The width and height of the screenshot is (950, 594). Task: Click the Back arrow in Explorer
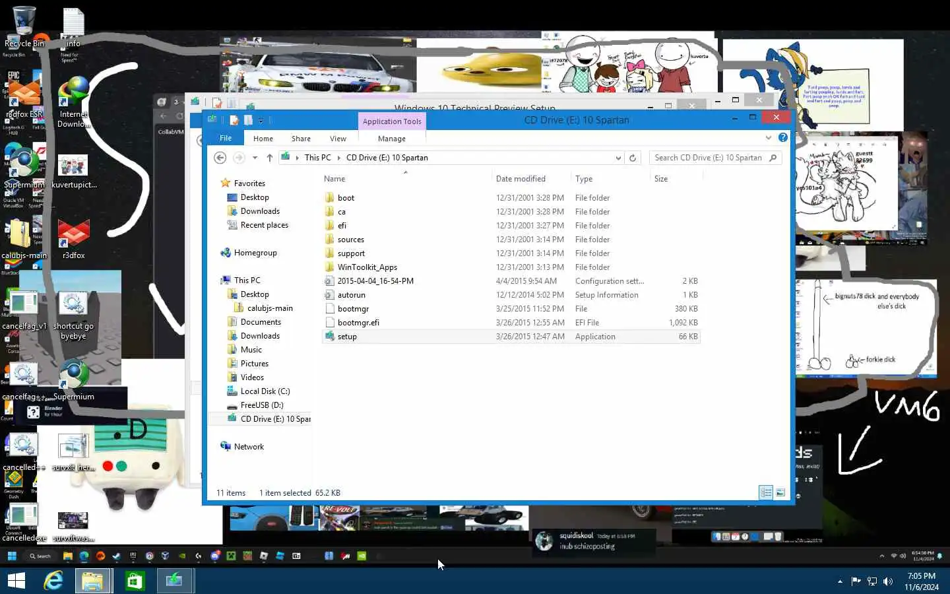220,158
